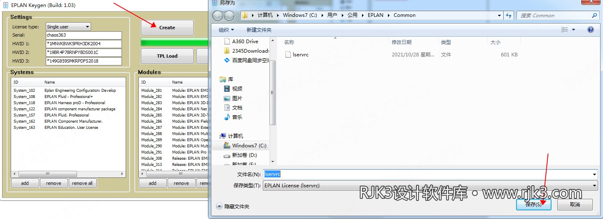The image size is (603, 219).
Task: Open address bar history dropdown arrow
Action: pos(499,15)
